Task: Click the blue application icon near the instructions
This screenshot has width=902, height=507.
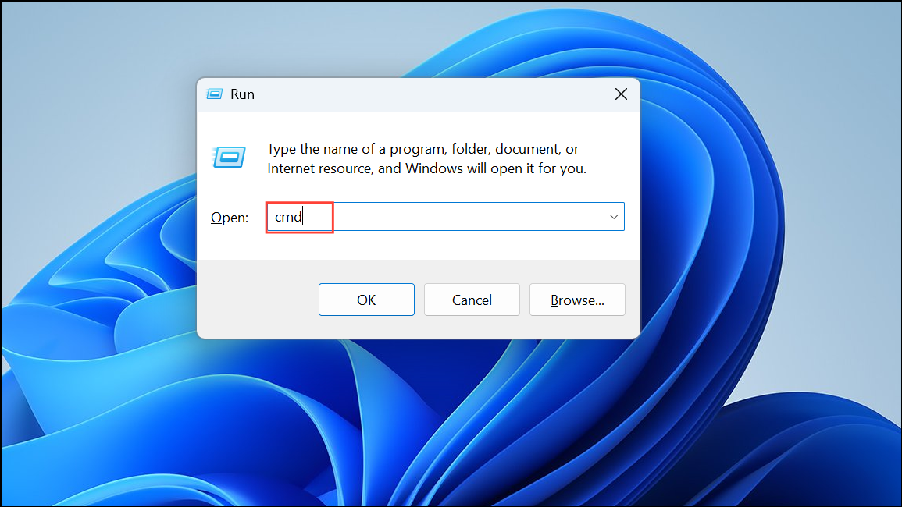Action: tap(229, 157)
